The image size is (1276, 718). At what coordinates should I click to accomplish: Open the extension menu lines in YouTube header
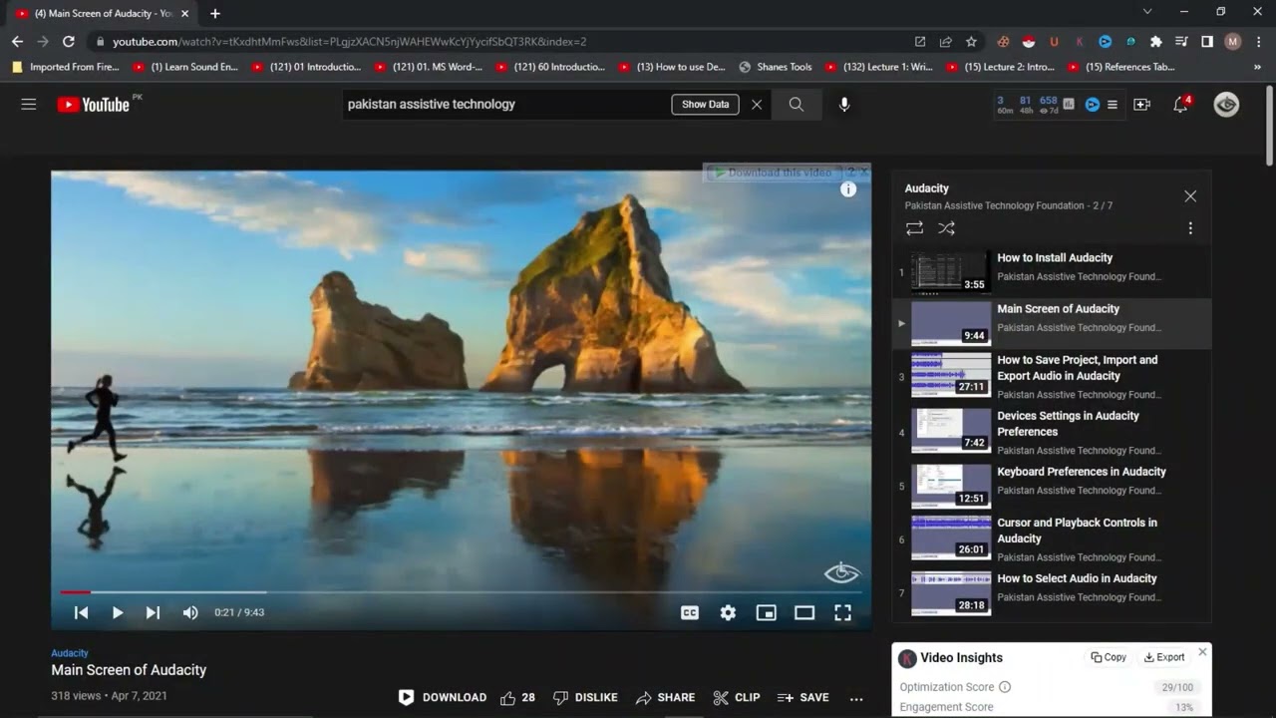1113,104
